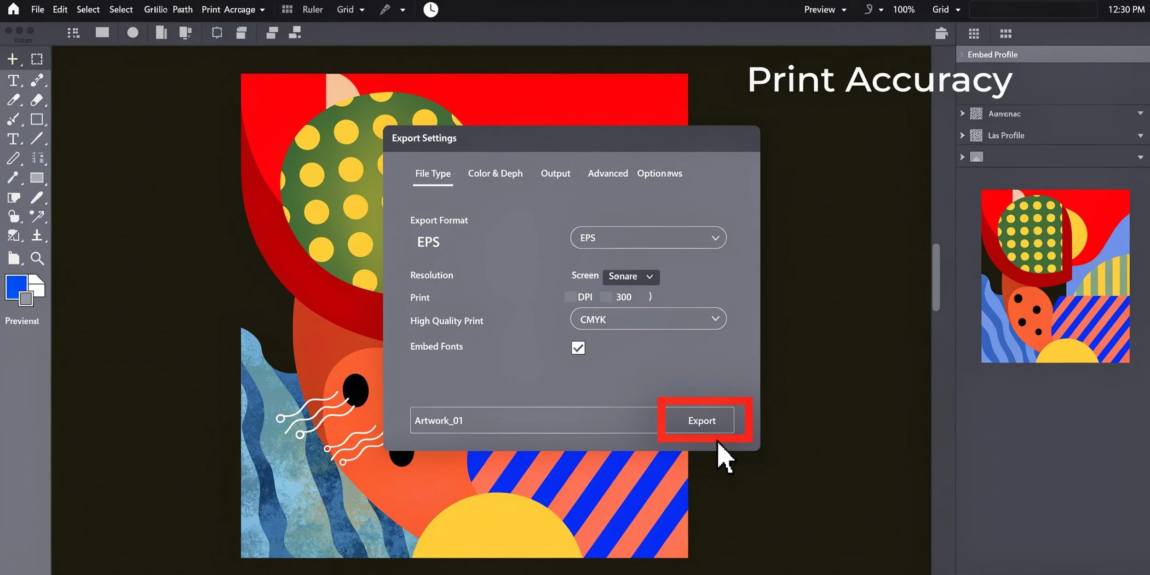The width and height of the screenshot is (1150, 575).
Task: Switch to the Color & Deph tab
Action: click(495, 173)
